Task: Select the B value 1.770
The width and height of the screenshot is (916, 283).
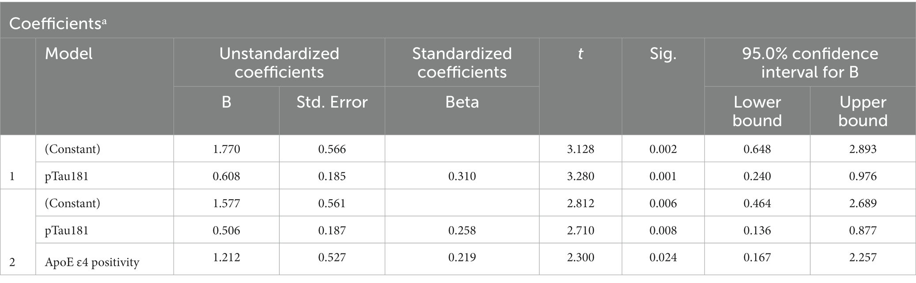Action: 226,149
